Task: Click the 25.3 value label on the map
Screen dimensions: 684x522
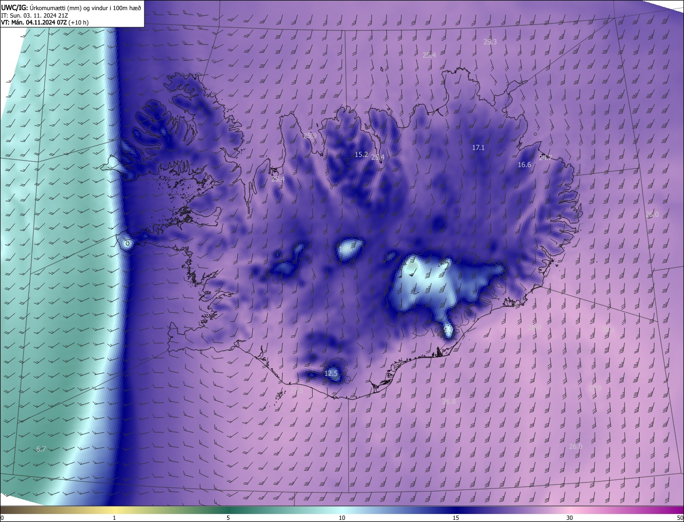Action: tap(490, 42)
